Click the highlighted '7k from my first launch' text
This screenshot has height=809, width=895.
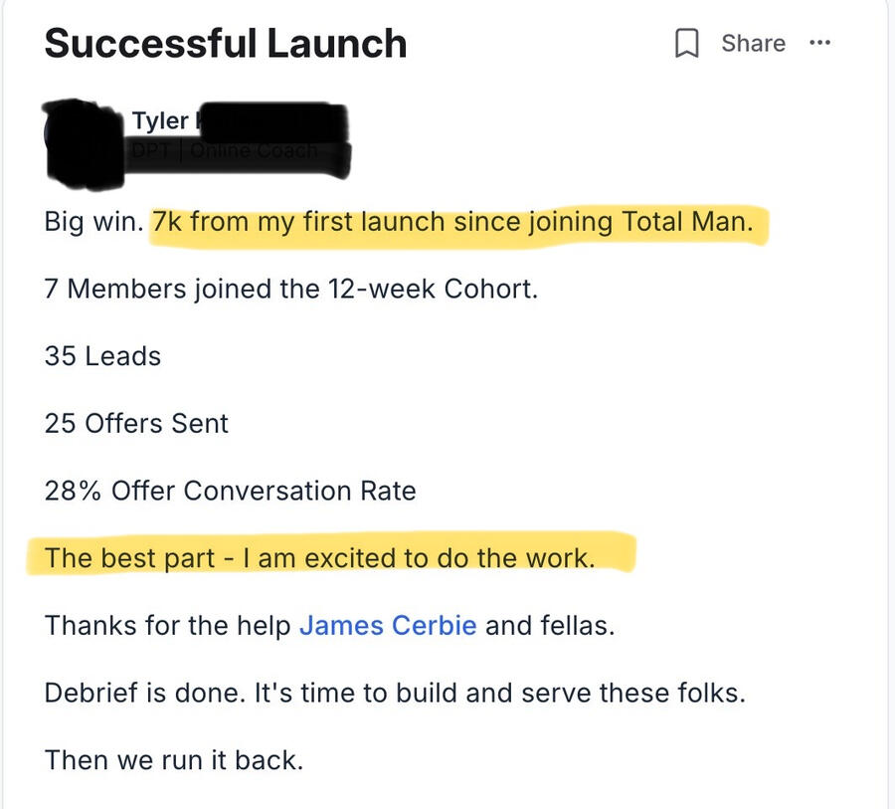coord(460,222)
